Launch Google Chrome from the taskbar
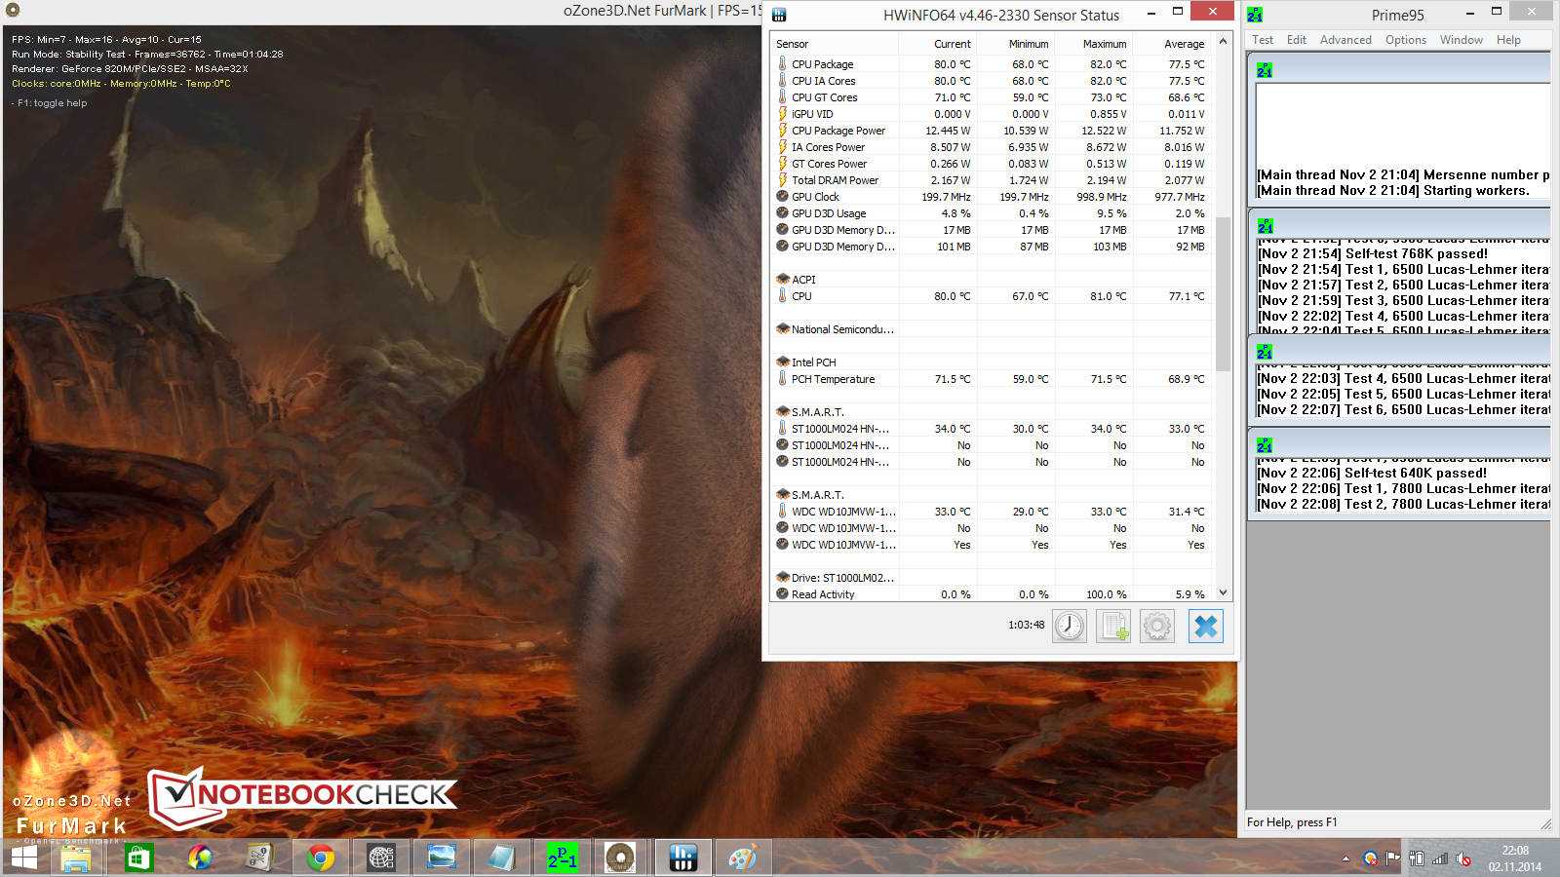Image resolution: width=1560 pixels, height=877 pixels. click(320, 858)
